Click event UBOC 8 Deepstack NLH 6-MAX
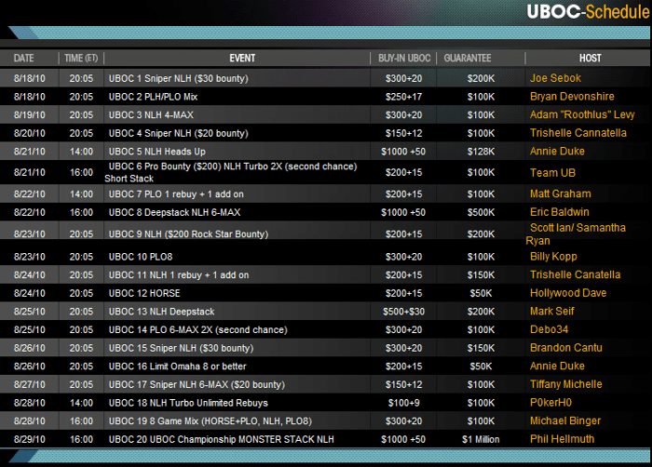 (x=175, y=212)
